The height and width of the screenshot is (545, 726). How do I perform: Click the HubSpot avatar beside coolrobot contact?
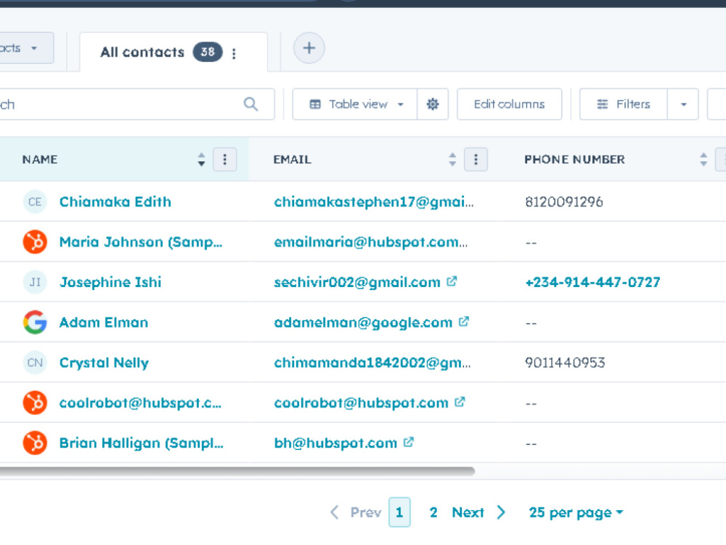(35, 403)
